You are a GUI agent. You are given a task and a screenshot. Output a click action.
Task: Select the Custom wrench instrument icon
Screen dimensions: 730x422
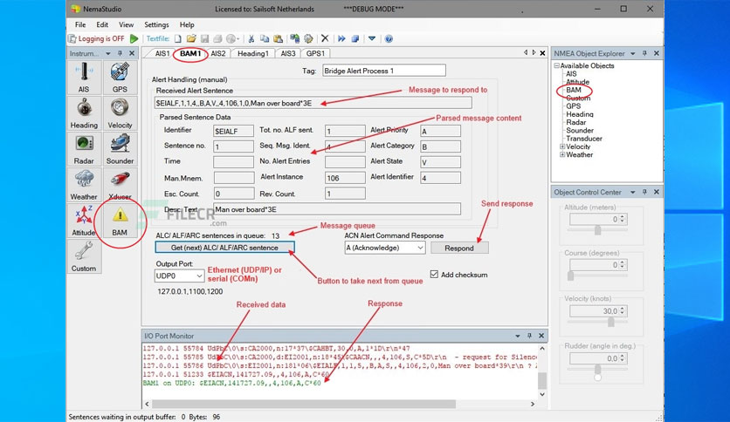pos(84,256)
